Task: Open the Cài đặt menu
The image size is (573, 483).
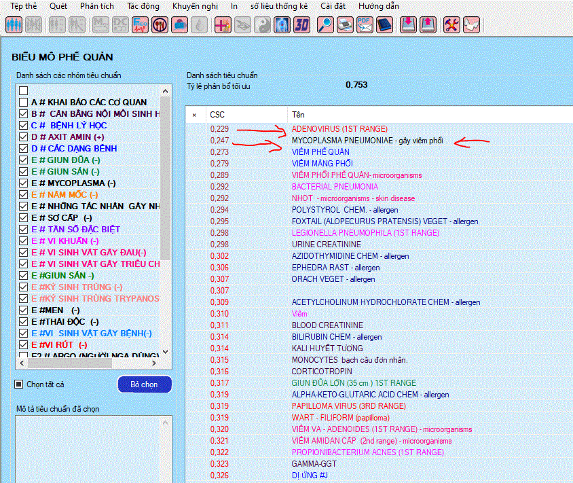Action: coord(333,6)
